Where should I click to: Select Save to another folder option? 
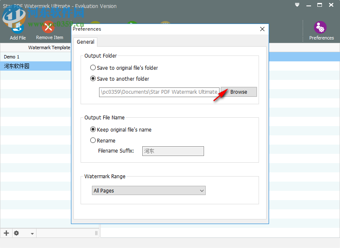click(93, 79)
